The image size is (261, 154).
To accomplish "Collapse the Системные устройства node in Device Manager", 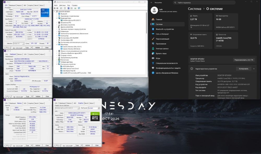I will point(57,64).
